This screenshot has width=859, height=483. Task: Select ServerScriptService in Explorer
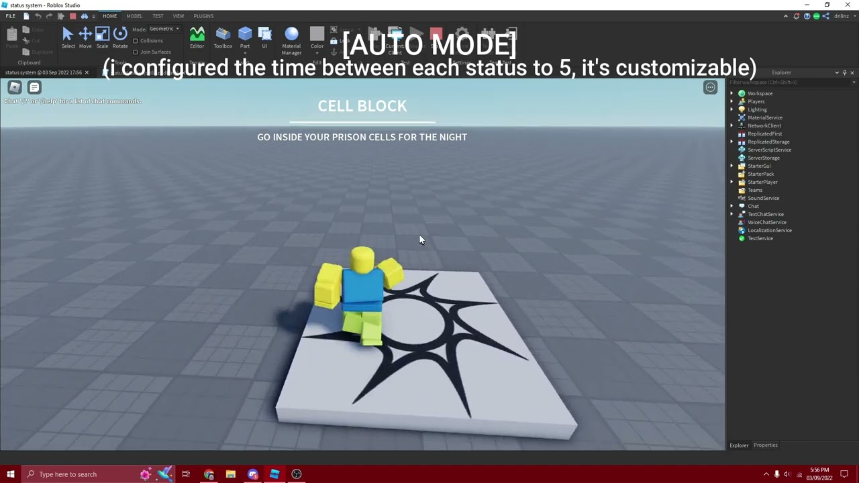click(769, 150)
